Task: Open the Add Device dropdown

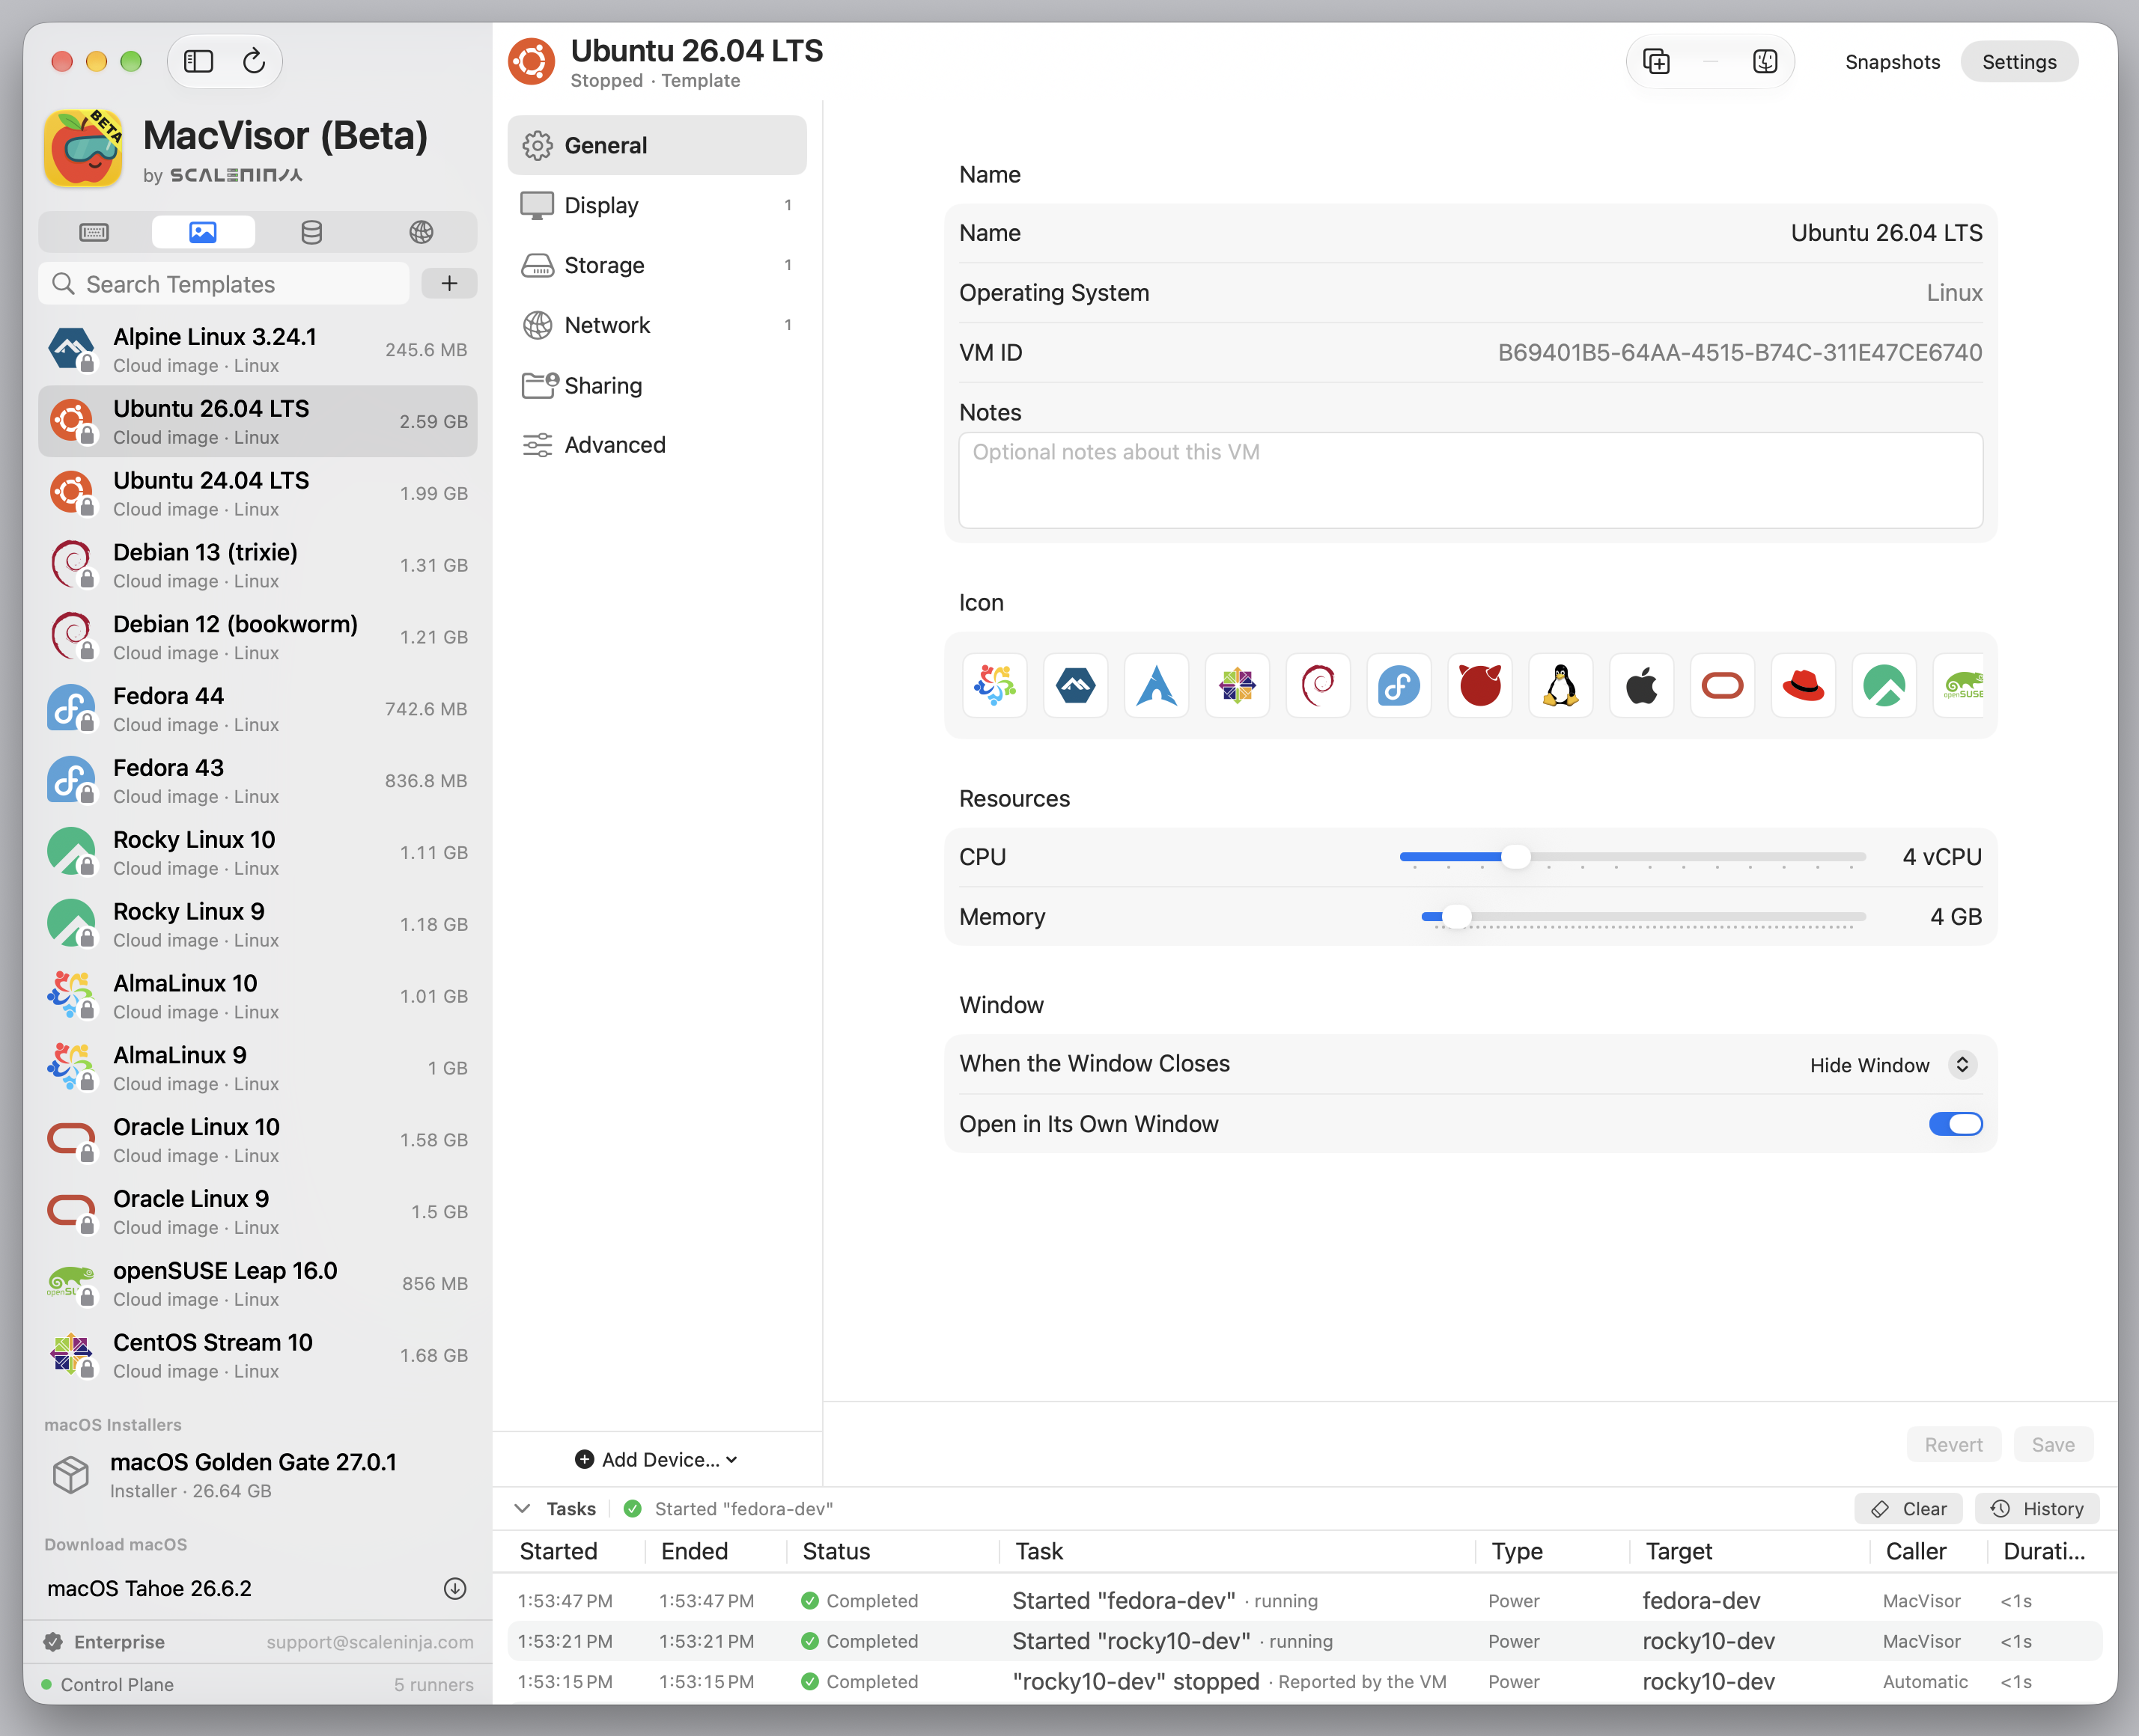Action: pos(657,1460)
